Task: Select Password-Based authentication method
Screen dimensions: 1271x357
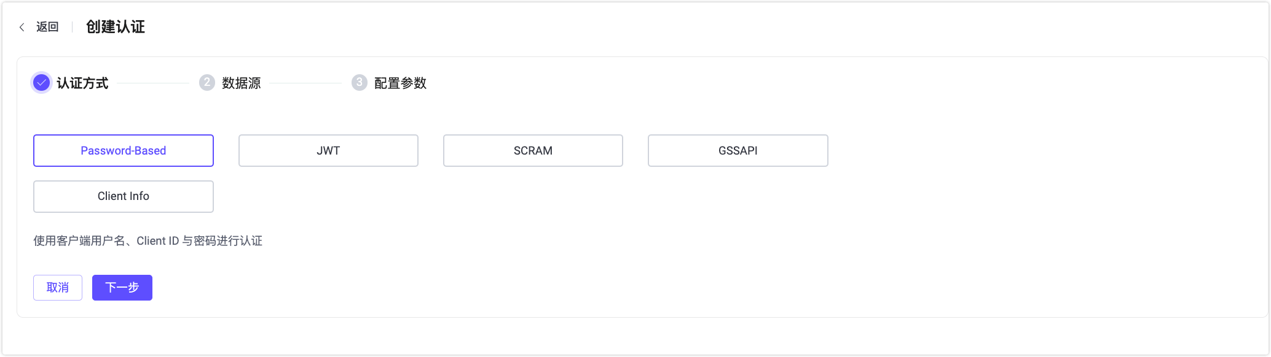Action: tap(124, 151)
